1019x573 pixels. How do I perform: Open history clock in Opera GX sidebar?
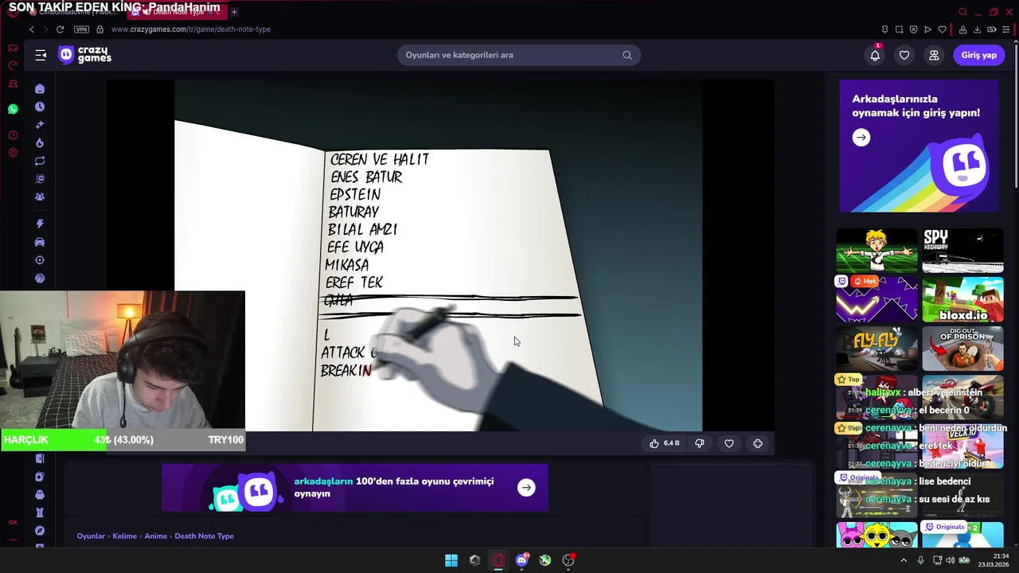13,135
